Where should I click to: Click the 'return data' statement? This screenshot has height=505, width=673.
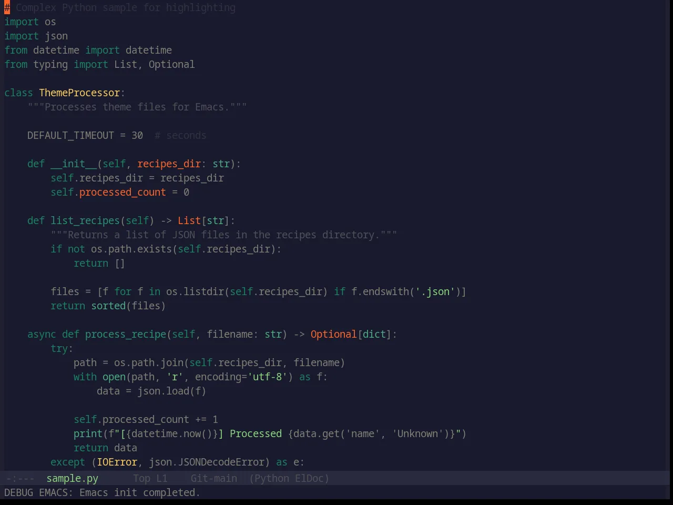pos(105,448)
